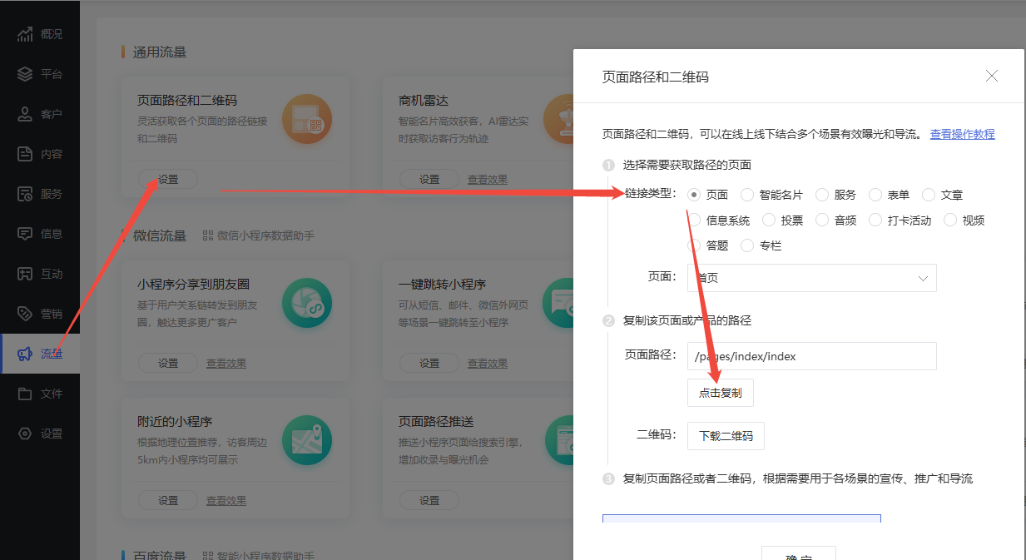
Task: Click the 营销 tag icon in sidebar
Action: point(25,314)
